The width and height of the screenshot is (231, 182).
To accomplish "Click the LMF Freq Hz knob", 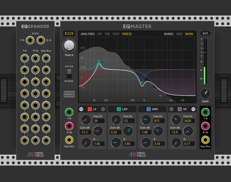I will 116,119.
